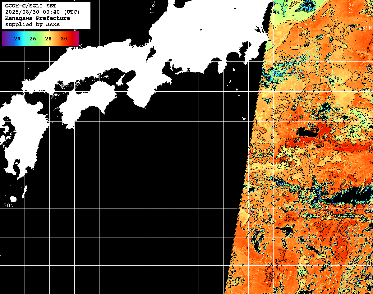The image size is (373, 294).
Task: Select the "2025/08/30 00:40 (UTC)" timestamp
Action: tap(42, 12)
